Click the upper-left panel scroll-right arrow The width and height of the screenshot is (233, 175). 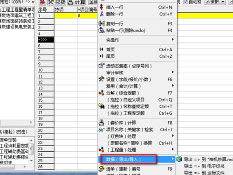[x=31, y=122]
